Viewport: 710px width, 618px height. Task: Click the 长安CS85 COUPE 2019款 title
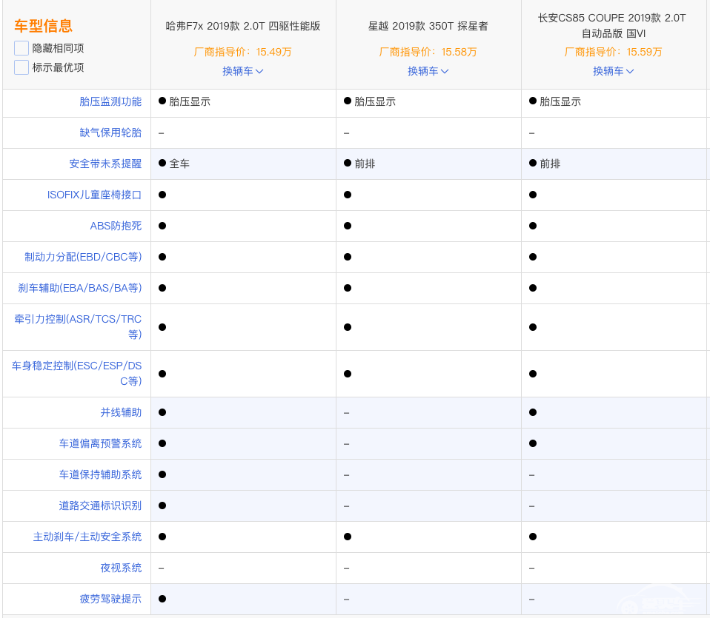pyautogui.click(x=611, y=26)
